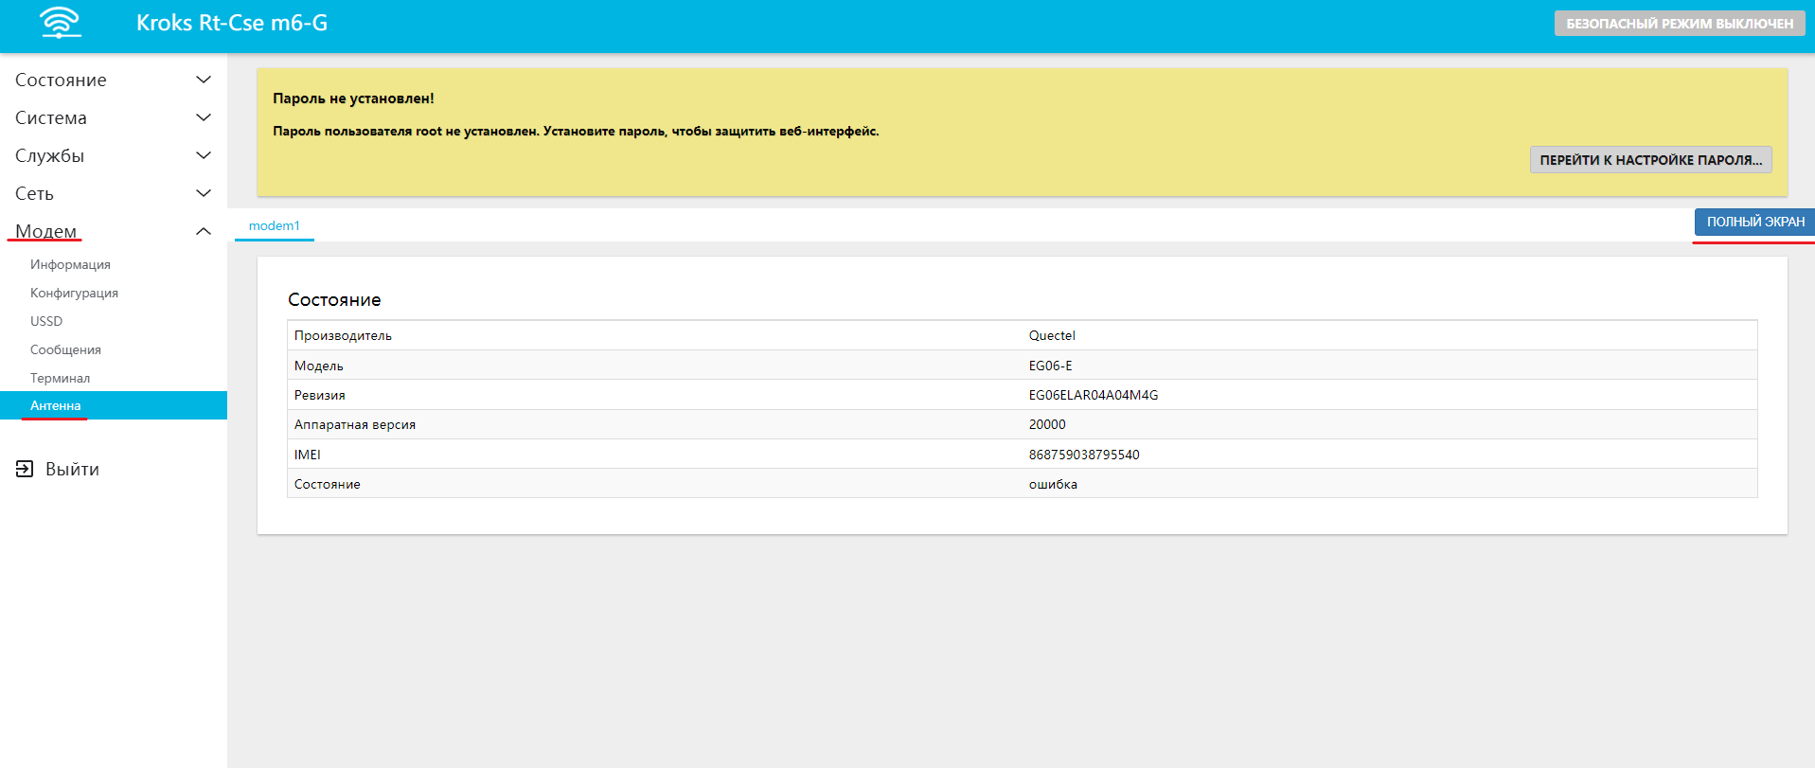Click ПЕРЕЙТИ К НАСТРОЙКЕ ПАРОЛЯ button

[x=1650, y=160]
